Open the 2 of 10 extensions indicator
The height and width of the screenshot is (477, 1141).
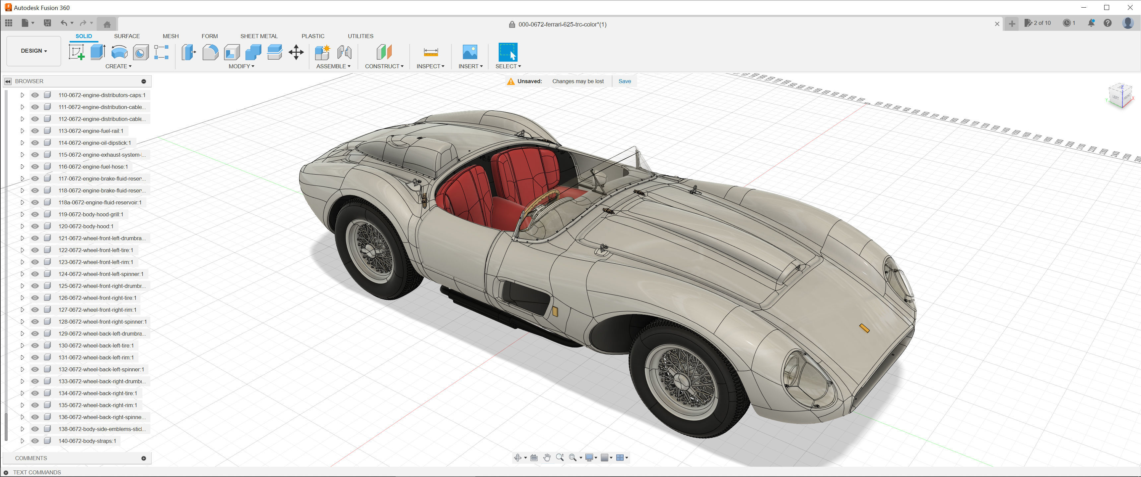1038,23
